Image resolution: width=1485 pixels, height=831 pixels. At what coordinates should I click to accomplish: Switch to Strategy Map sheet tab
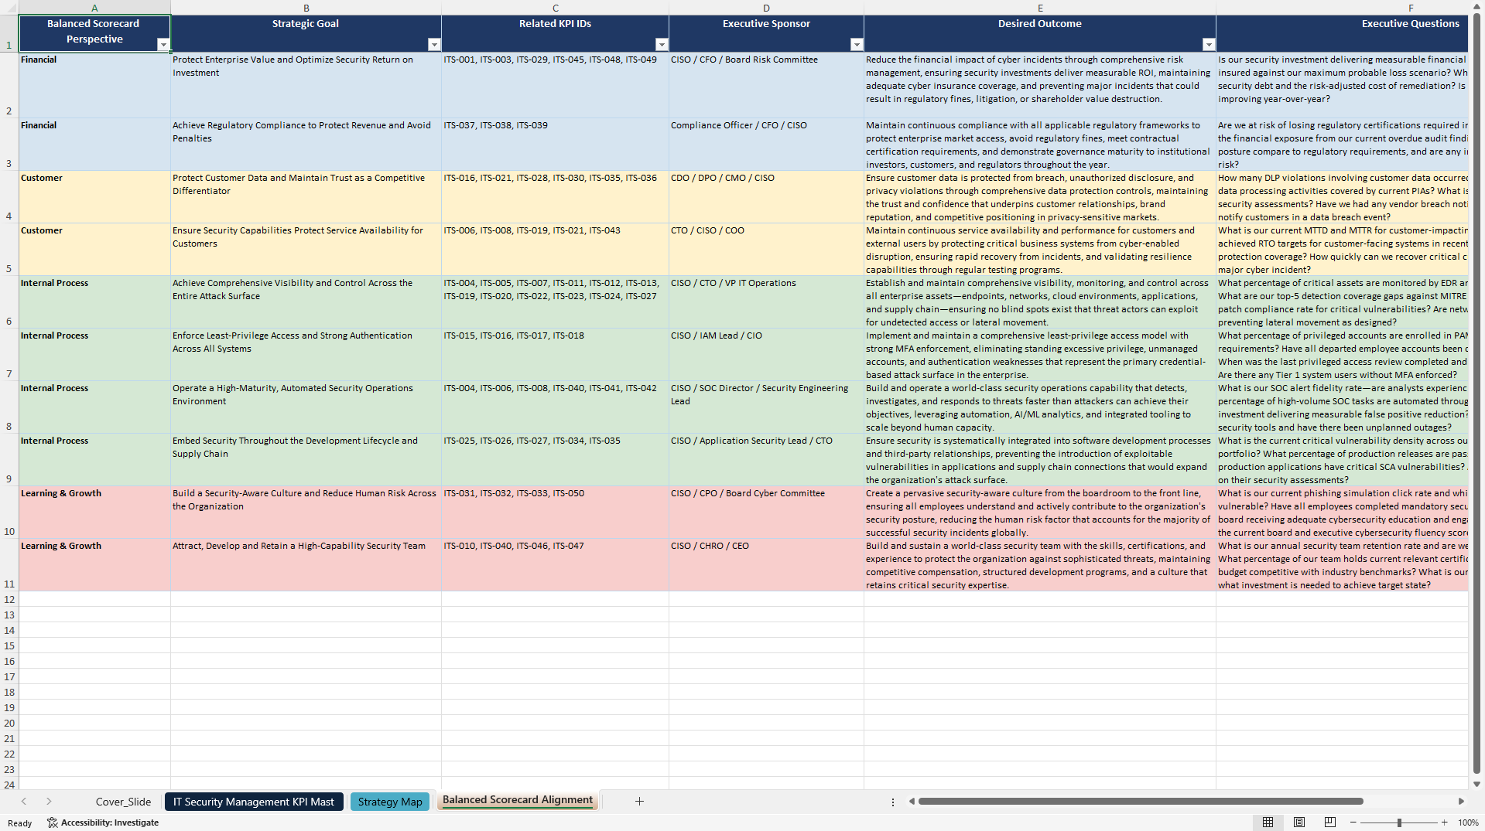[x=390, y=802]
